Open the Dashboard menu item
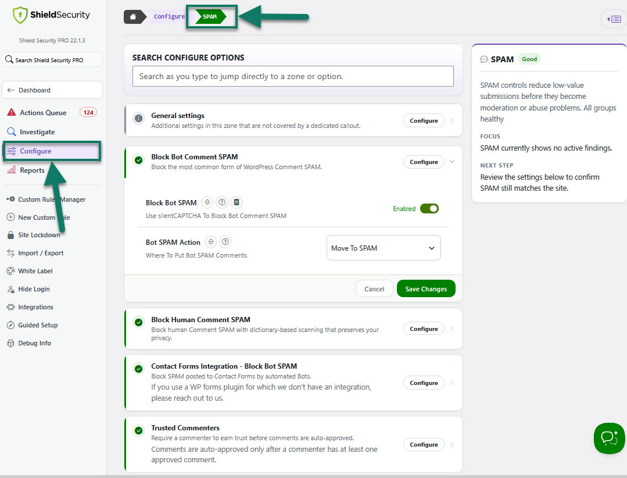The height and width of the screenshot is (478, 627). click(x=52, y=90)
